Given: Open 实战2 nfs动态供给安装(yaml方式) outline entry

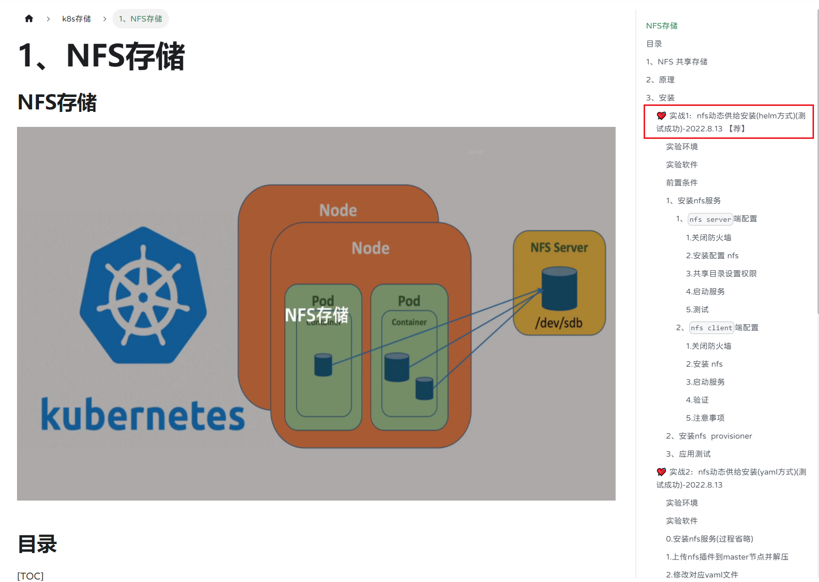Looking at the screenshot, I should pos(731,478).
